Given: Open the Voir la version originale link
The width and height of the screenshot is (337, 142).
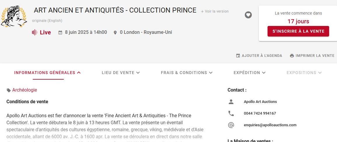Looking at the screenshot, I should tap(216, 11).
